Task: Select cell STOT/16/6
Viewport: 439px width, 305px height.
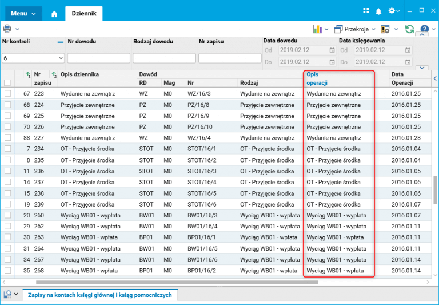Action: pos(202,204)
